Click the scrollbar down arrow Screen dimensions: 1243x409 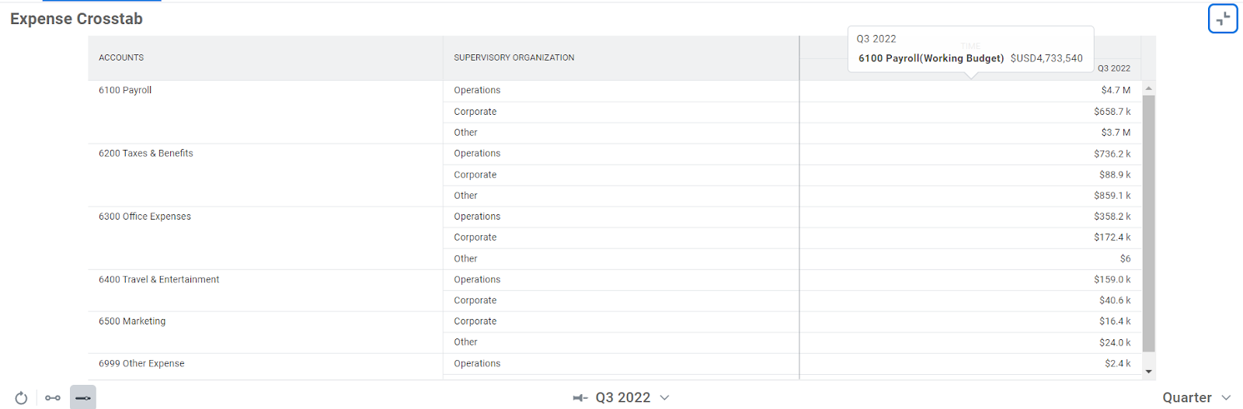pyautogui.click(x=1148, y=372)
